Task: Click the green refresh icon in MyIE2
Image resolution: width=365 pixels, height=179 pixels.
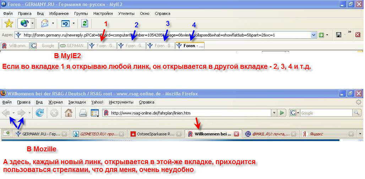Action: coord(85,23)
